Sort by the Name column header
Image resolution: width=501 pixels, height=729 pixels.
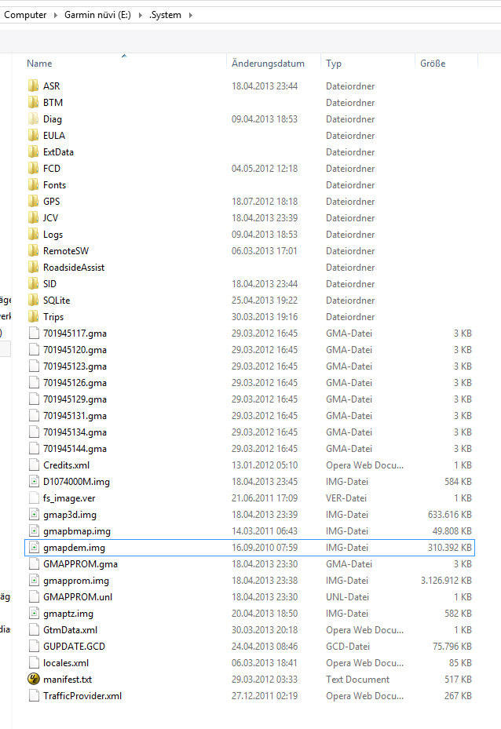click(39, 64)
